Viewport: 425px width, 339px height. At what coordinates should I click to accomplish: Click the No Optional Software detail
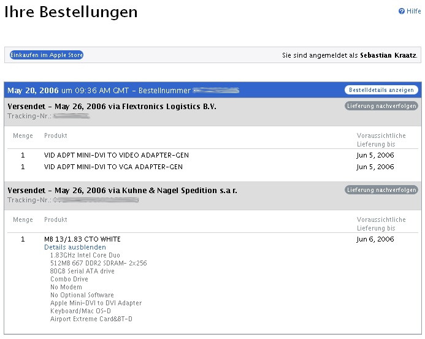82,295
